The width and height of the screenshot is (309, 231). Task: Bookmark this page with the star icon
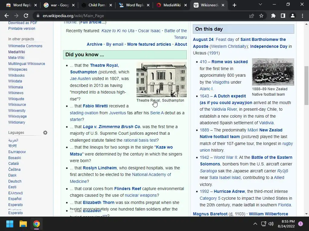pyautogui.click(x=261, y=16)
